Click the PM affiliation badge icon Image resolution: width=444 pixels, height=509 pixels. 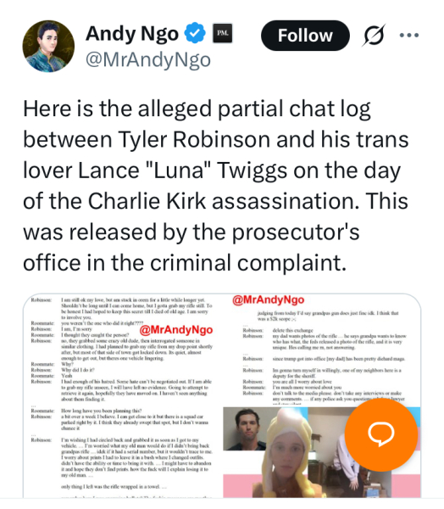click(x=222, y=33)
